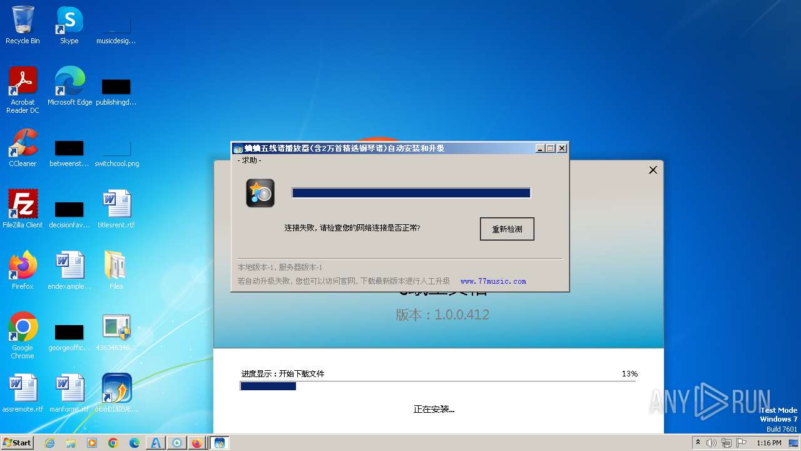
Task: Open media player from taskbar
Action: [92, 443]
